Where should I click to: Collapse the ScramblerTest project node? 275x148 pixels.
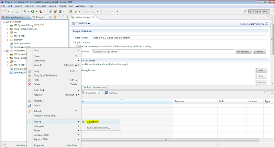[4, 51]
